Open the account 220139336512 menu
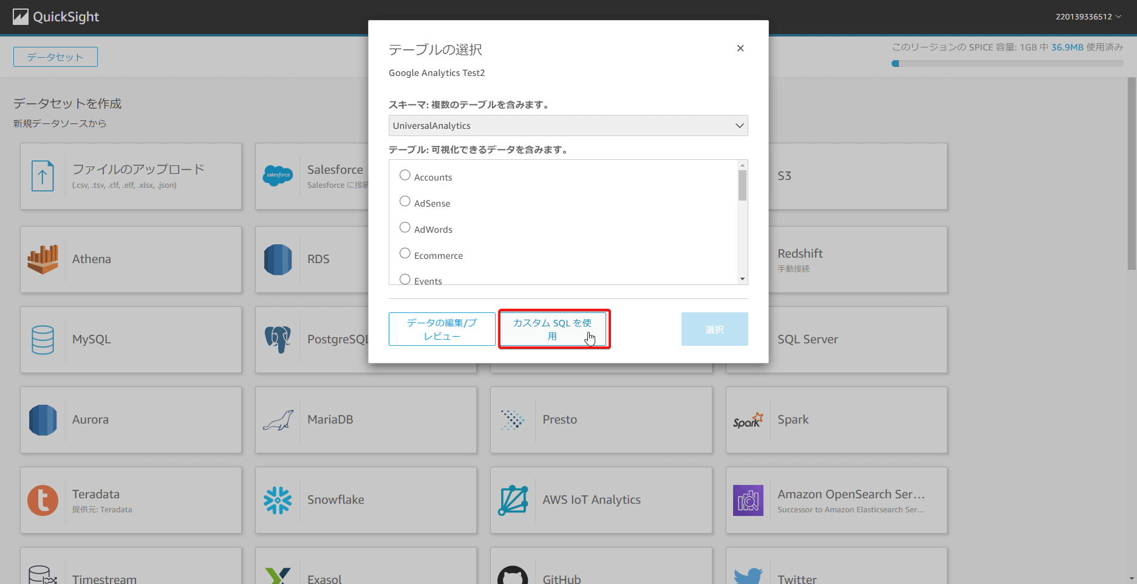 (x=1088, y=17)
